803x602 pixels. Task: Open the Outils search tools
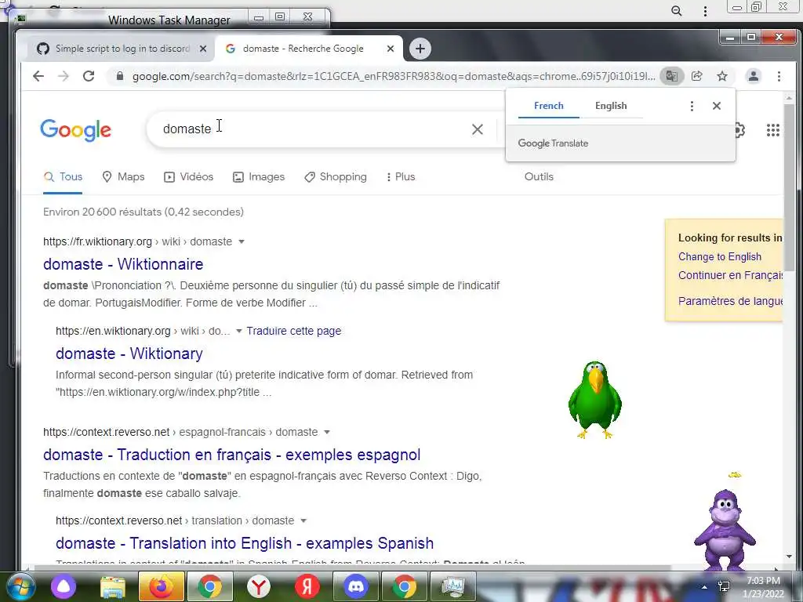539,177
